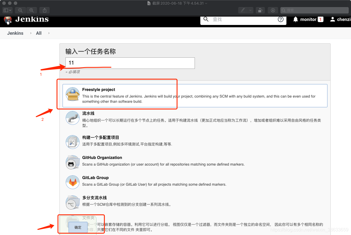Open the Jenkins breadcrumb link
Image resolution: width=351 pixels, height=235 pixels.
[15, 33]
